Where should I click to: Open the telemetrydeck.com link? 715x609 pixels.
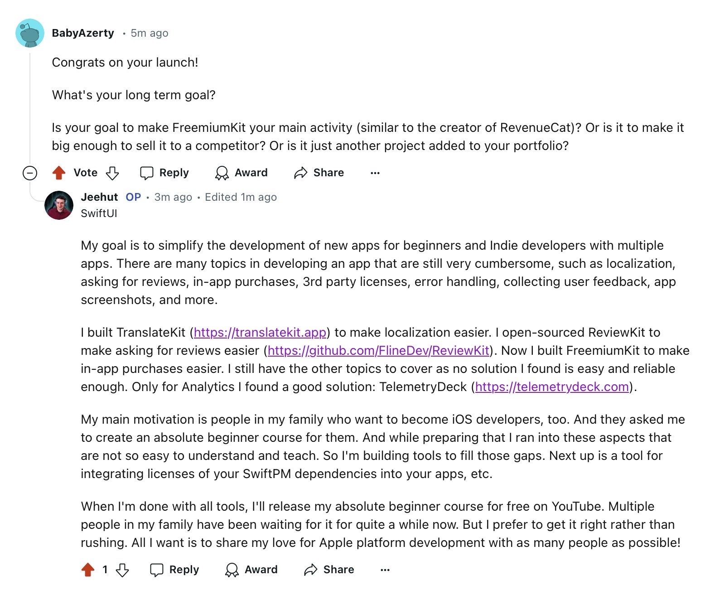point(552,387)
